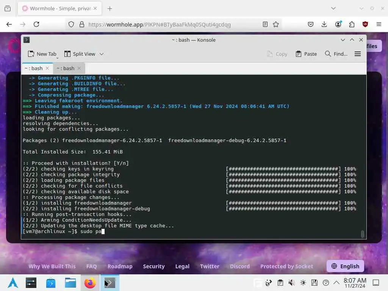Screen dimensions: 388x291
Task: Open the Discord footer link
Action: click(240, 266)
